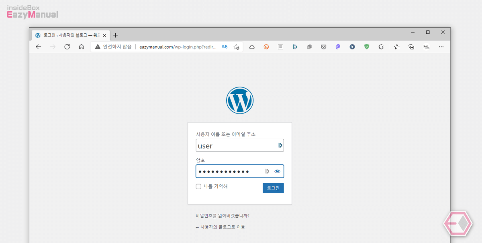Add this page to favorites
The width and height of the screenshot is (482, 243).
pyautogui.click(x=237, y=47)
